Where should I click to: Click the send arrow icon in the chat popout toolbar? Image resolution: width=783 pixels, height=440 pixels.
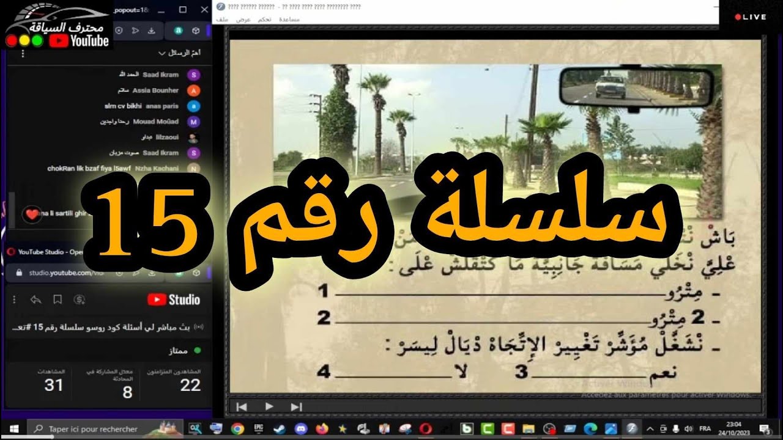(136, 31)
